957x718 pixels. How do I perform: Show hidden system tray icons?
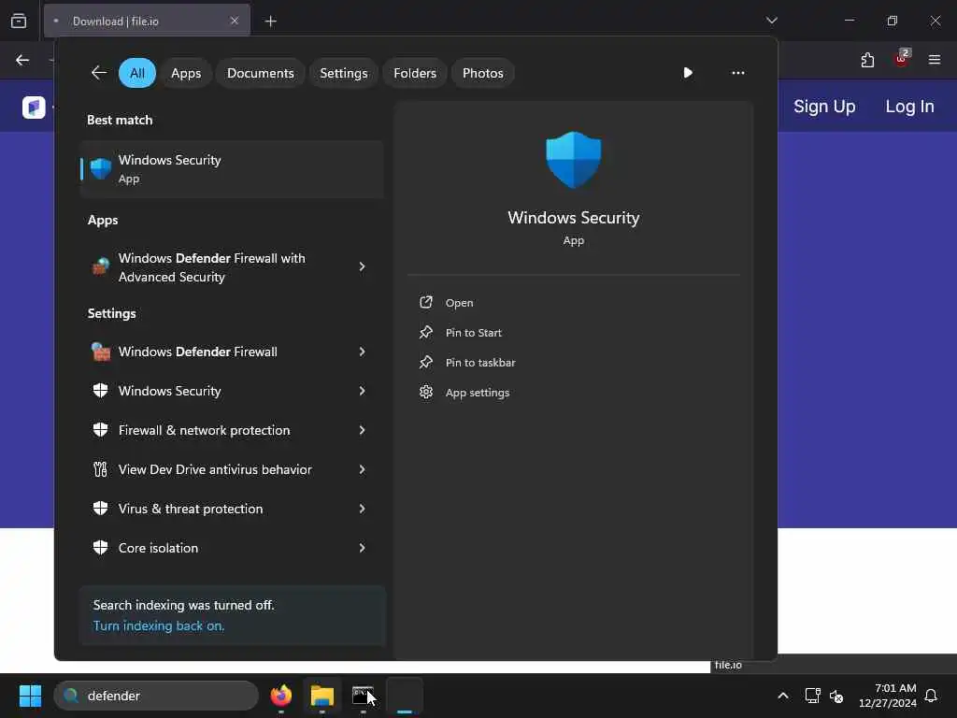coord(783,696)
